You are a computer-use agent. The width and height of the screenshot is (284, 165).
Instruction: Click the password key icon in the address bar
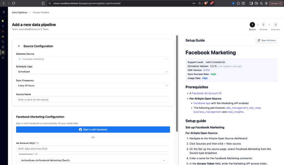(x=194, y=3)
